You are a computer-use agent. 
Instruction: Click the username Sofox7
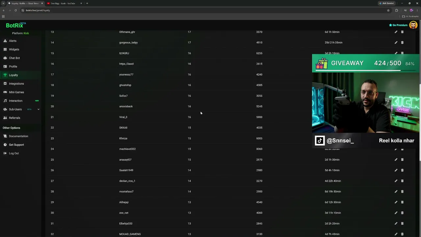123,96
